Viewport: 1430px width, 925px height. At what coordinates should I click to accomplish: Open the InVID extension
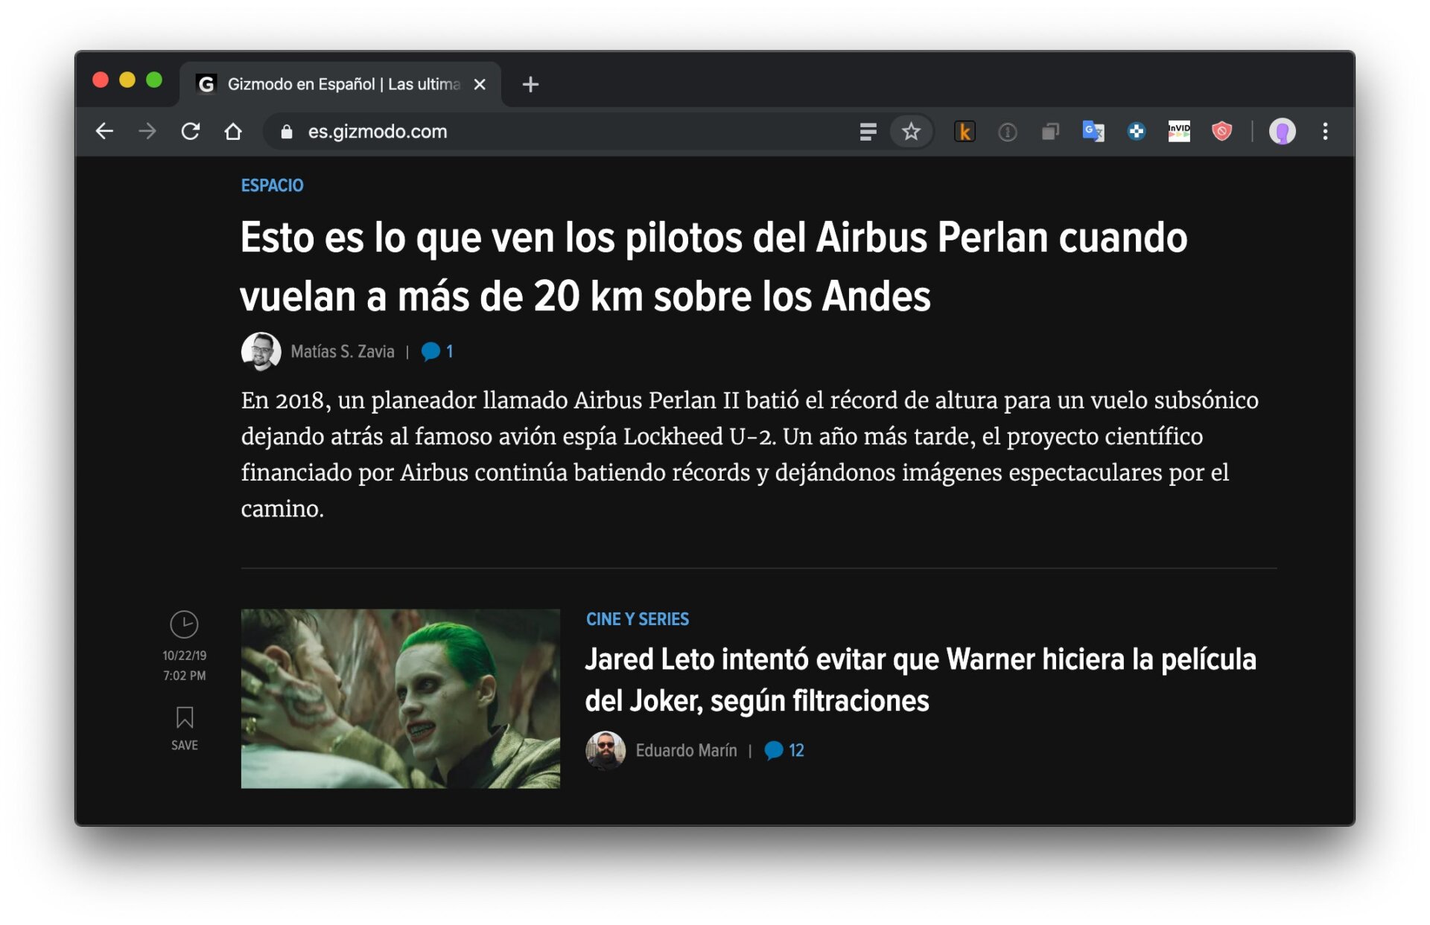[1178, 132]
